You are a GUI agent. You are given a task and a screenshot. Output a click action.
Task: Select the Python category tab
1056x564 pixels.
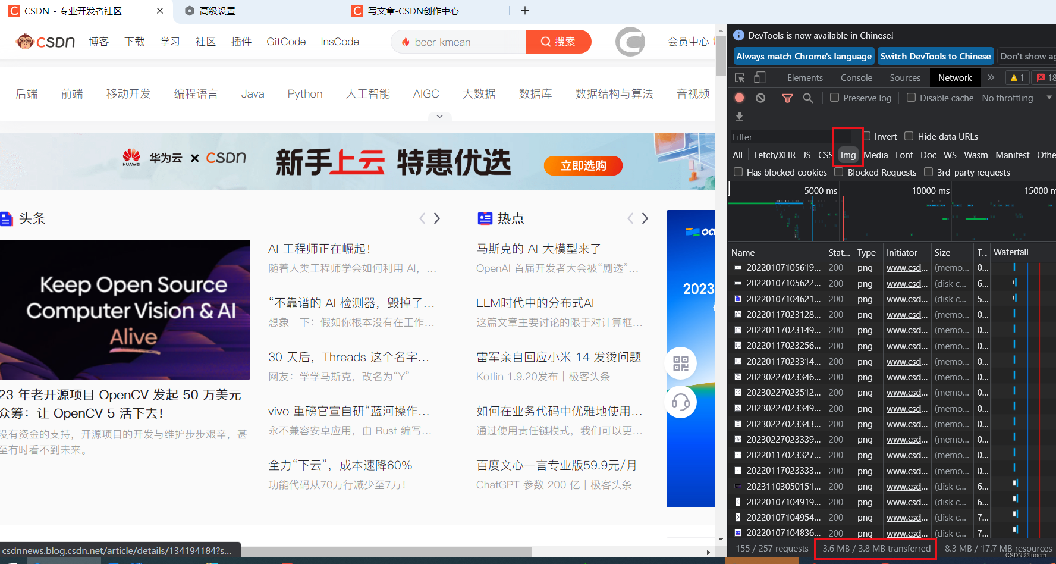point(304,94)
